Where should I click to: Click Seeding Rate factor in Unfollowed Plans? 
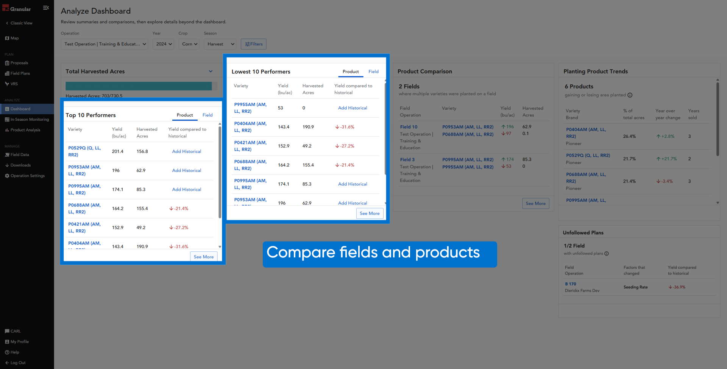[635, 287]
